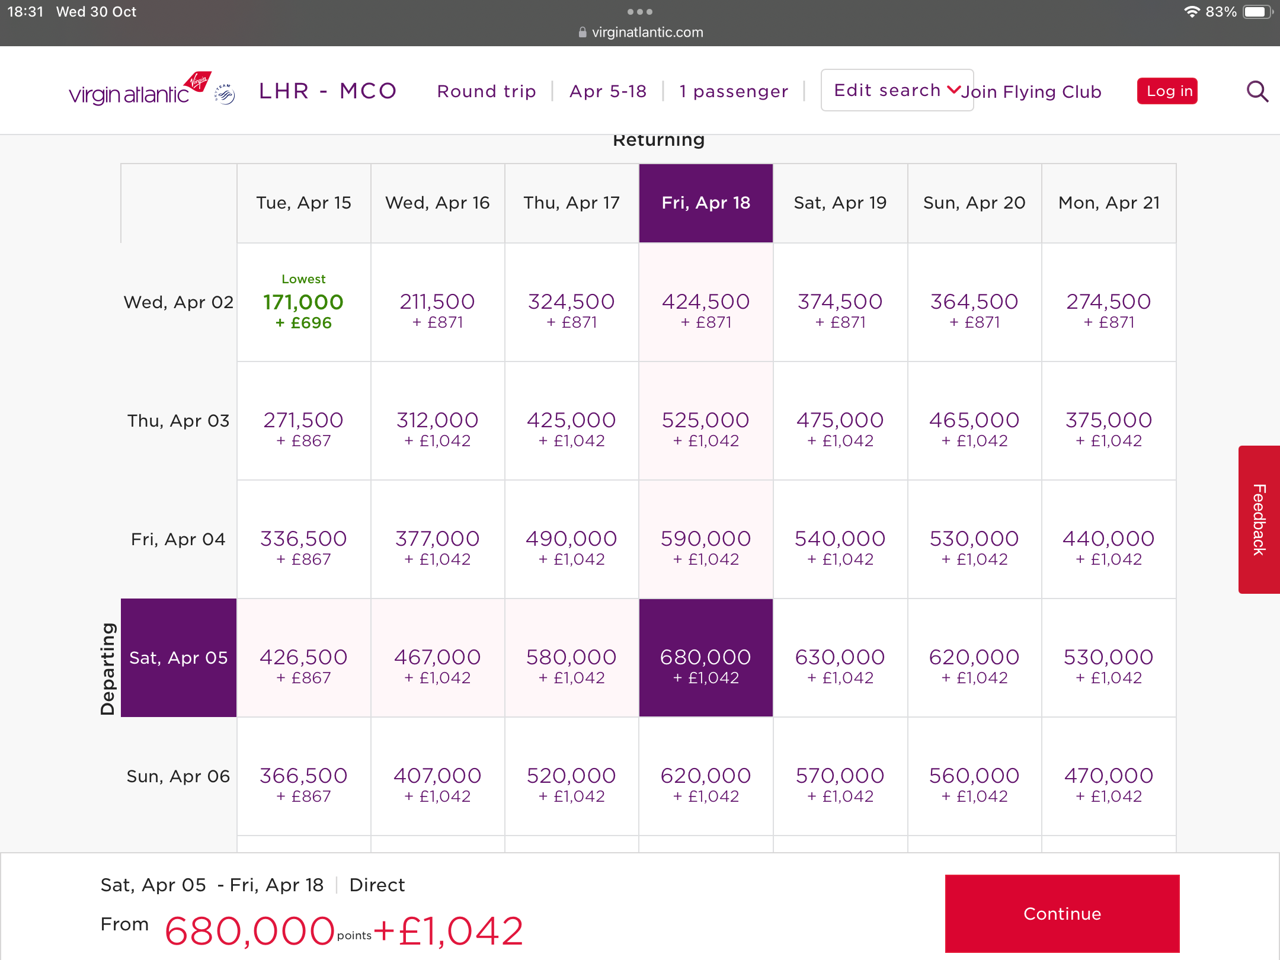Choose the 374,500 + £871 fare
Screen dimensions: 1280x960
840,302
